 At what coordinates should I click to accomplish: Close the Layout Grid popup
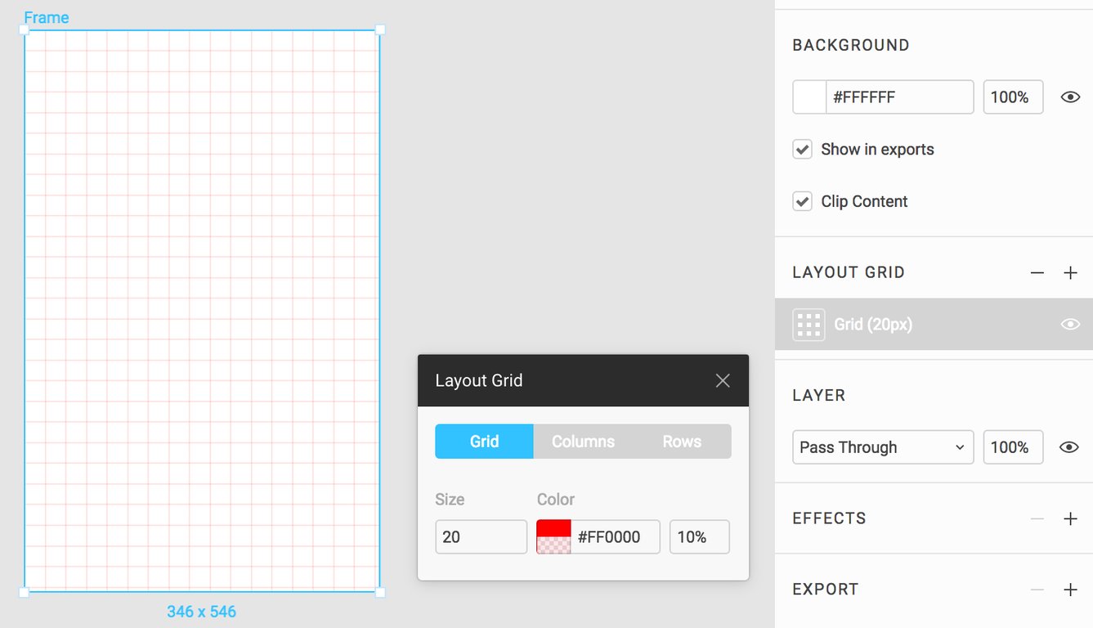[x=723, y=380]
